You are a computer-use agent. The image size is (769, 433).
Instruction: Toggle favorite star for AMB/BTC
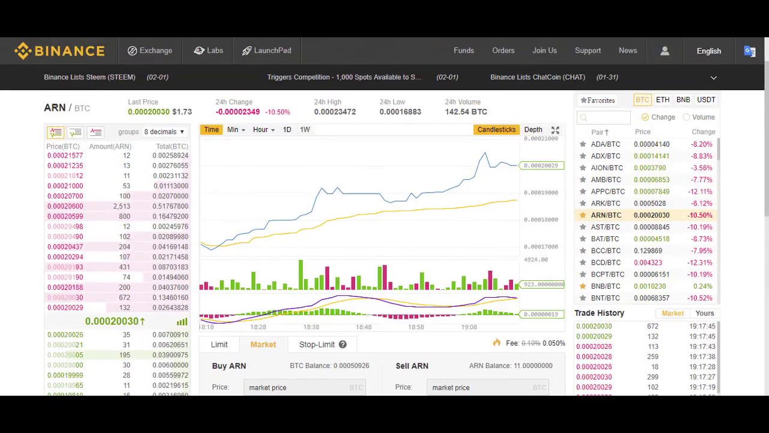point(582,180)
